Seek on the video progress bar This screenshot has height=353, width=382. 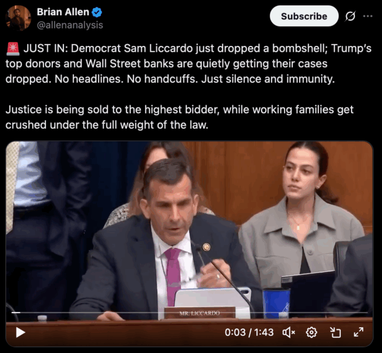[x=190, y=312]
